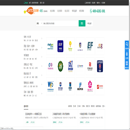Expand the IT skills category chevron
Image resolution: width=130 pixels, height=130 pixels.
tap(42, 75)
